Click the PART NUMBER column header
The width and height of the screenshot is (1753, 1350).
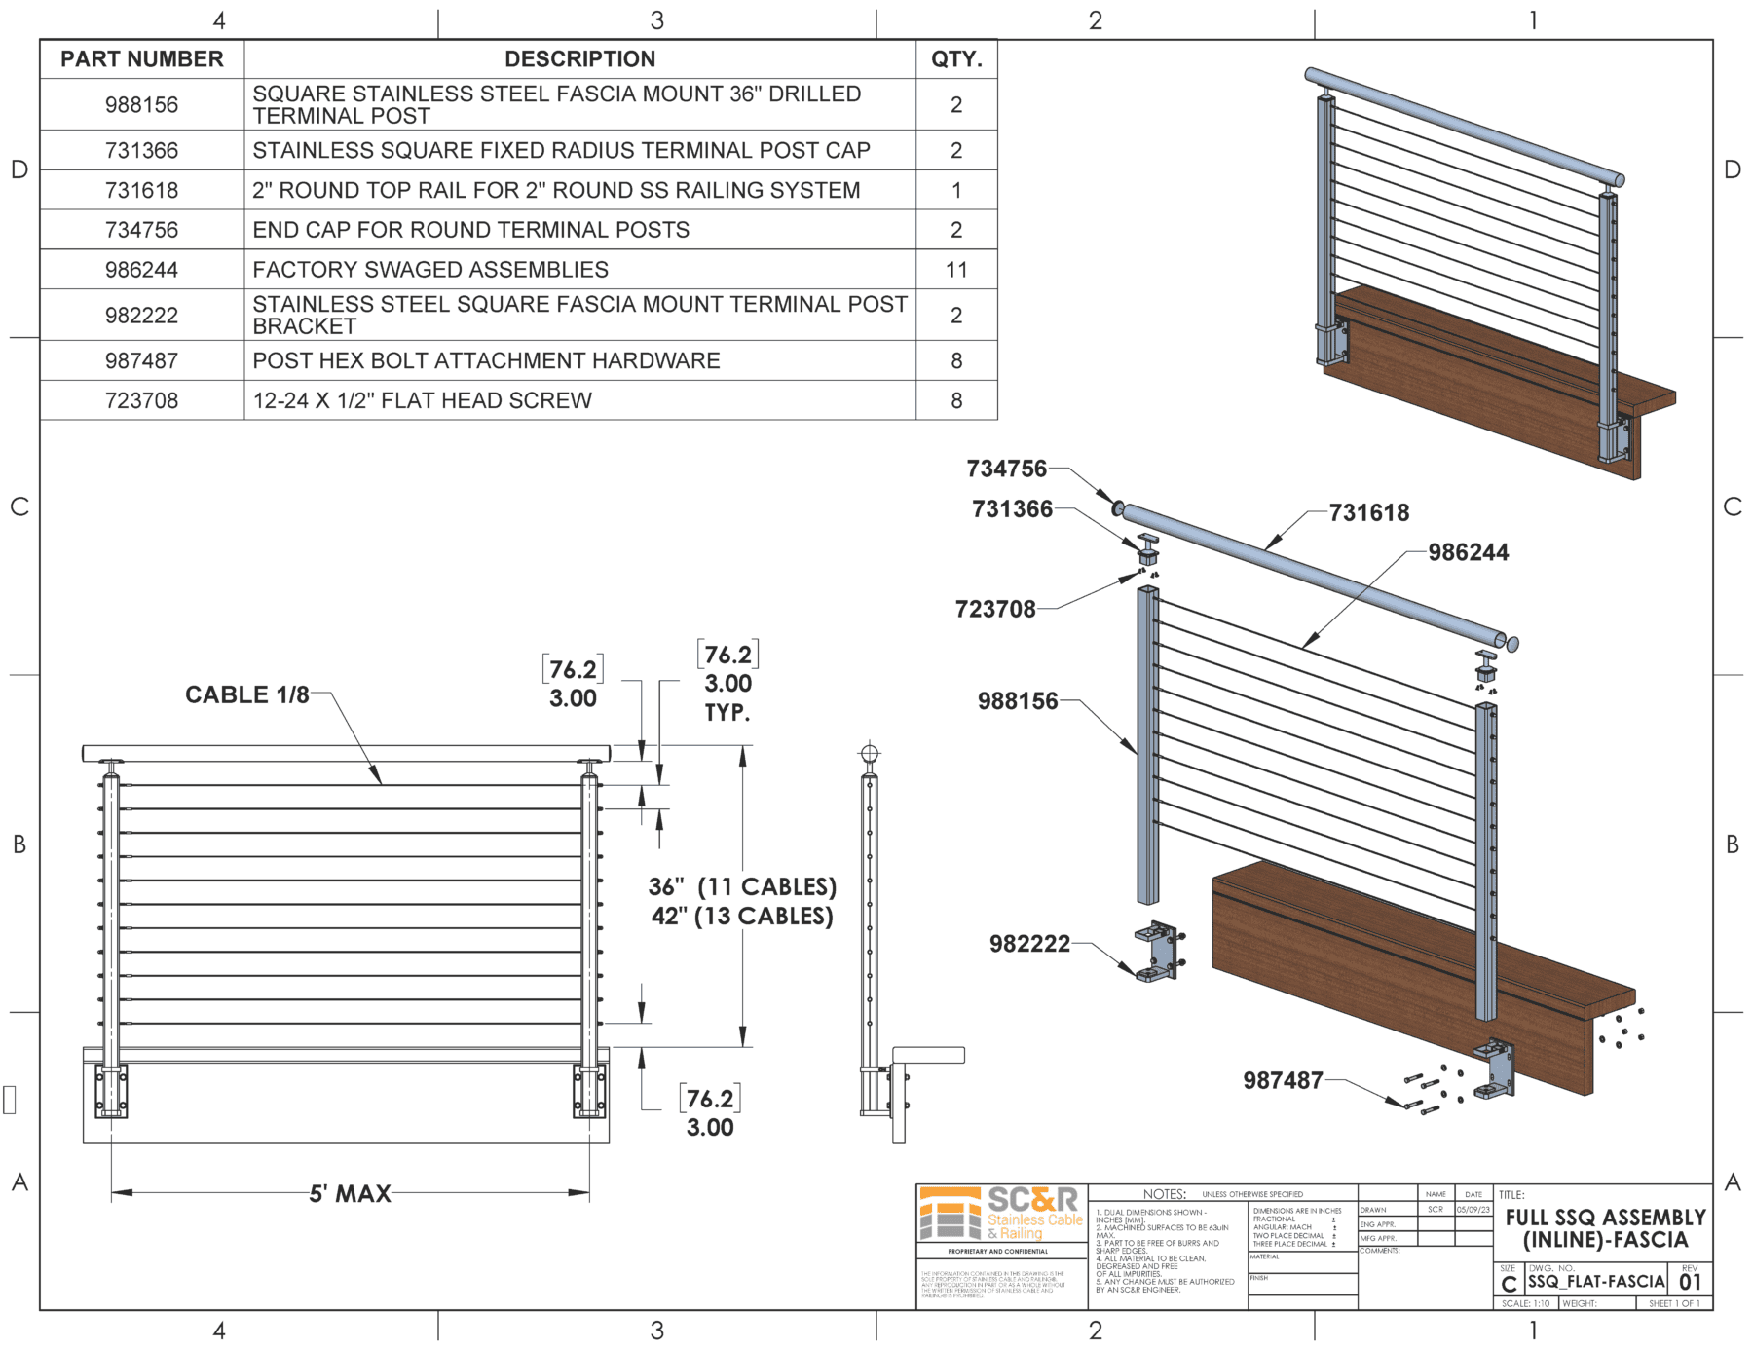pos(142,59)
